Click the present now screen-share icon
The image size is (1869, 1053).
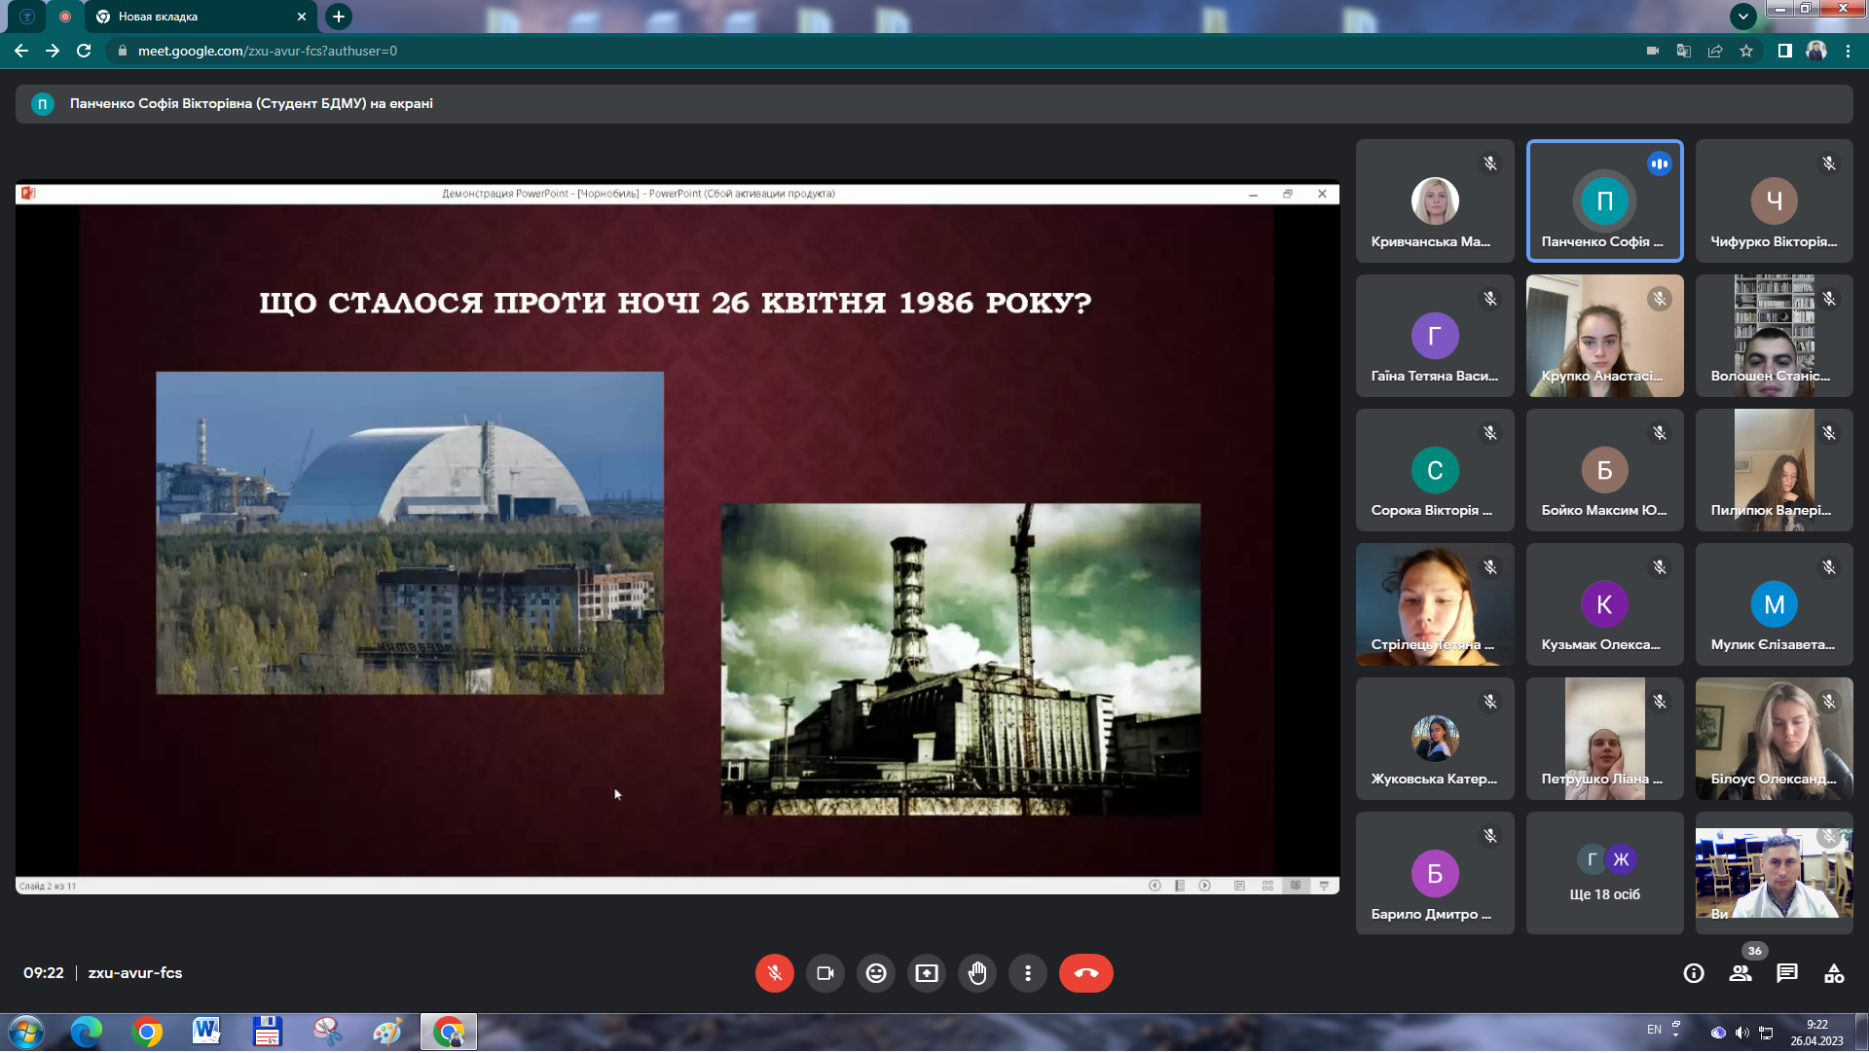click(927, 974)
